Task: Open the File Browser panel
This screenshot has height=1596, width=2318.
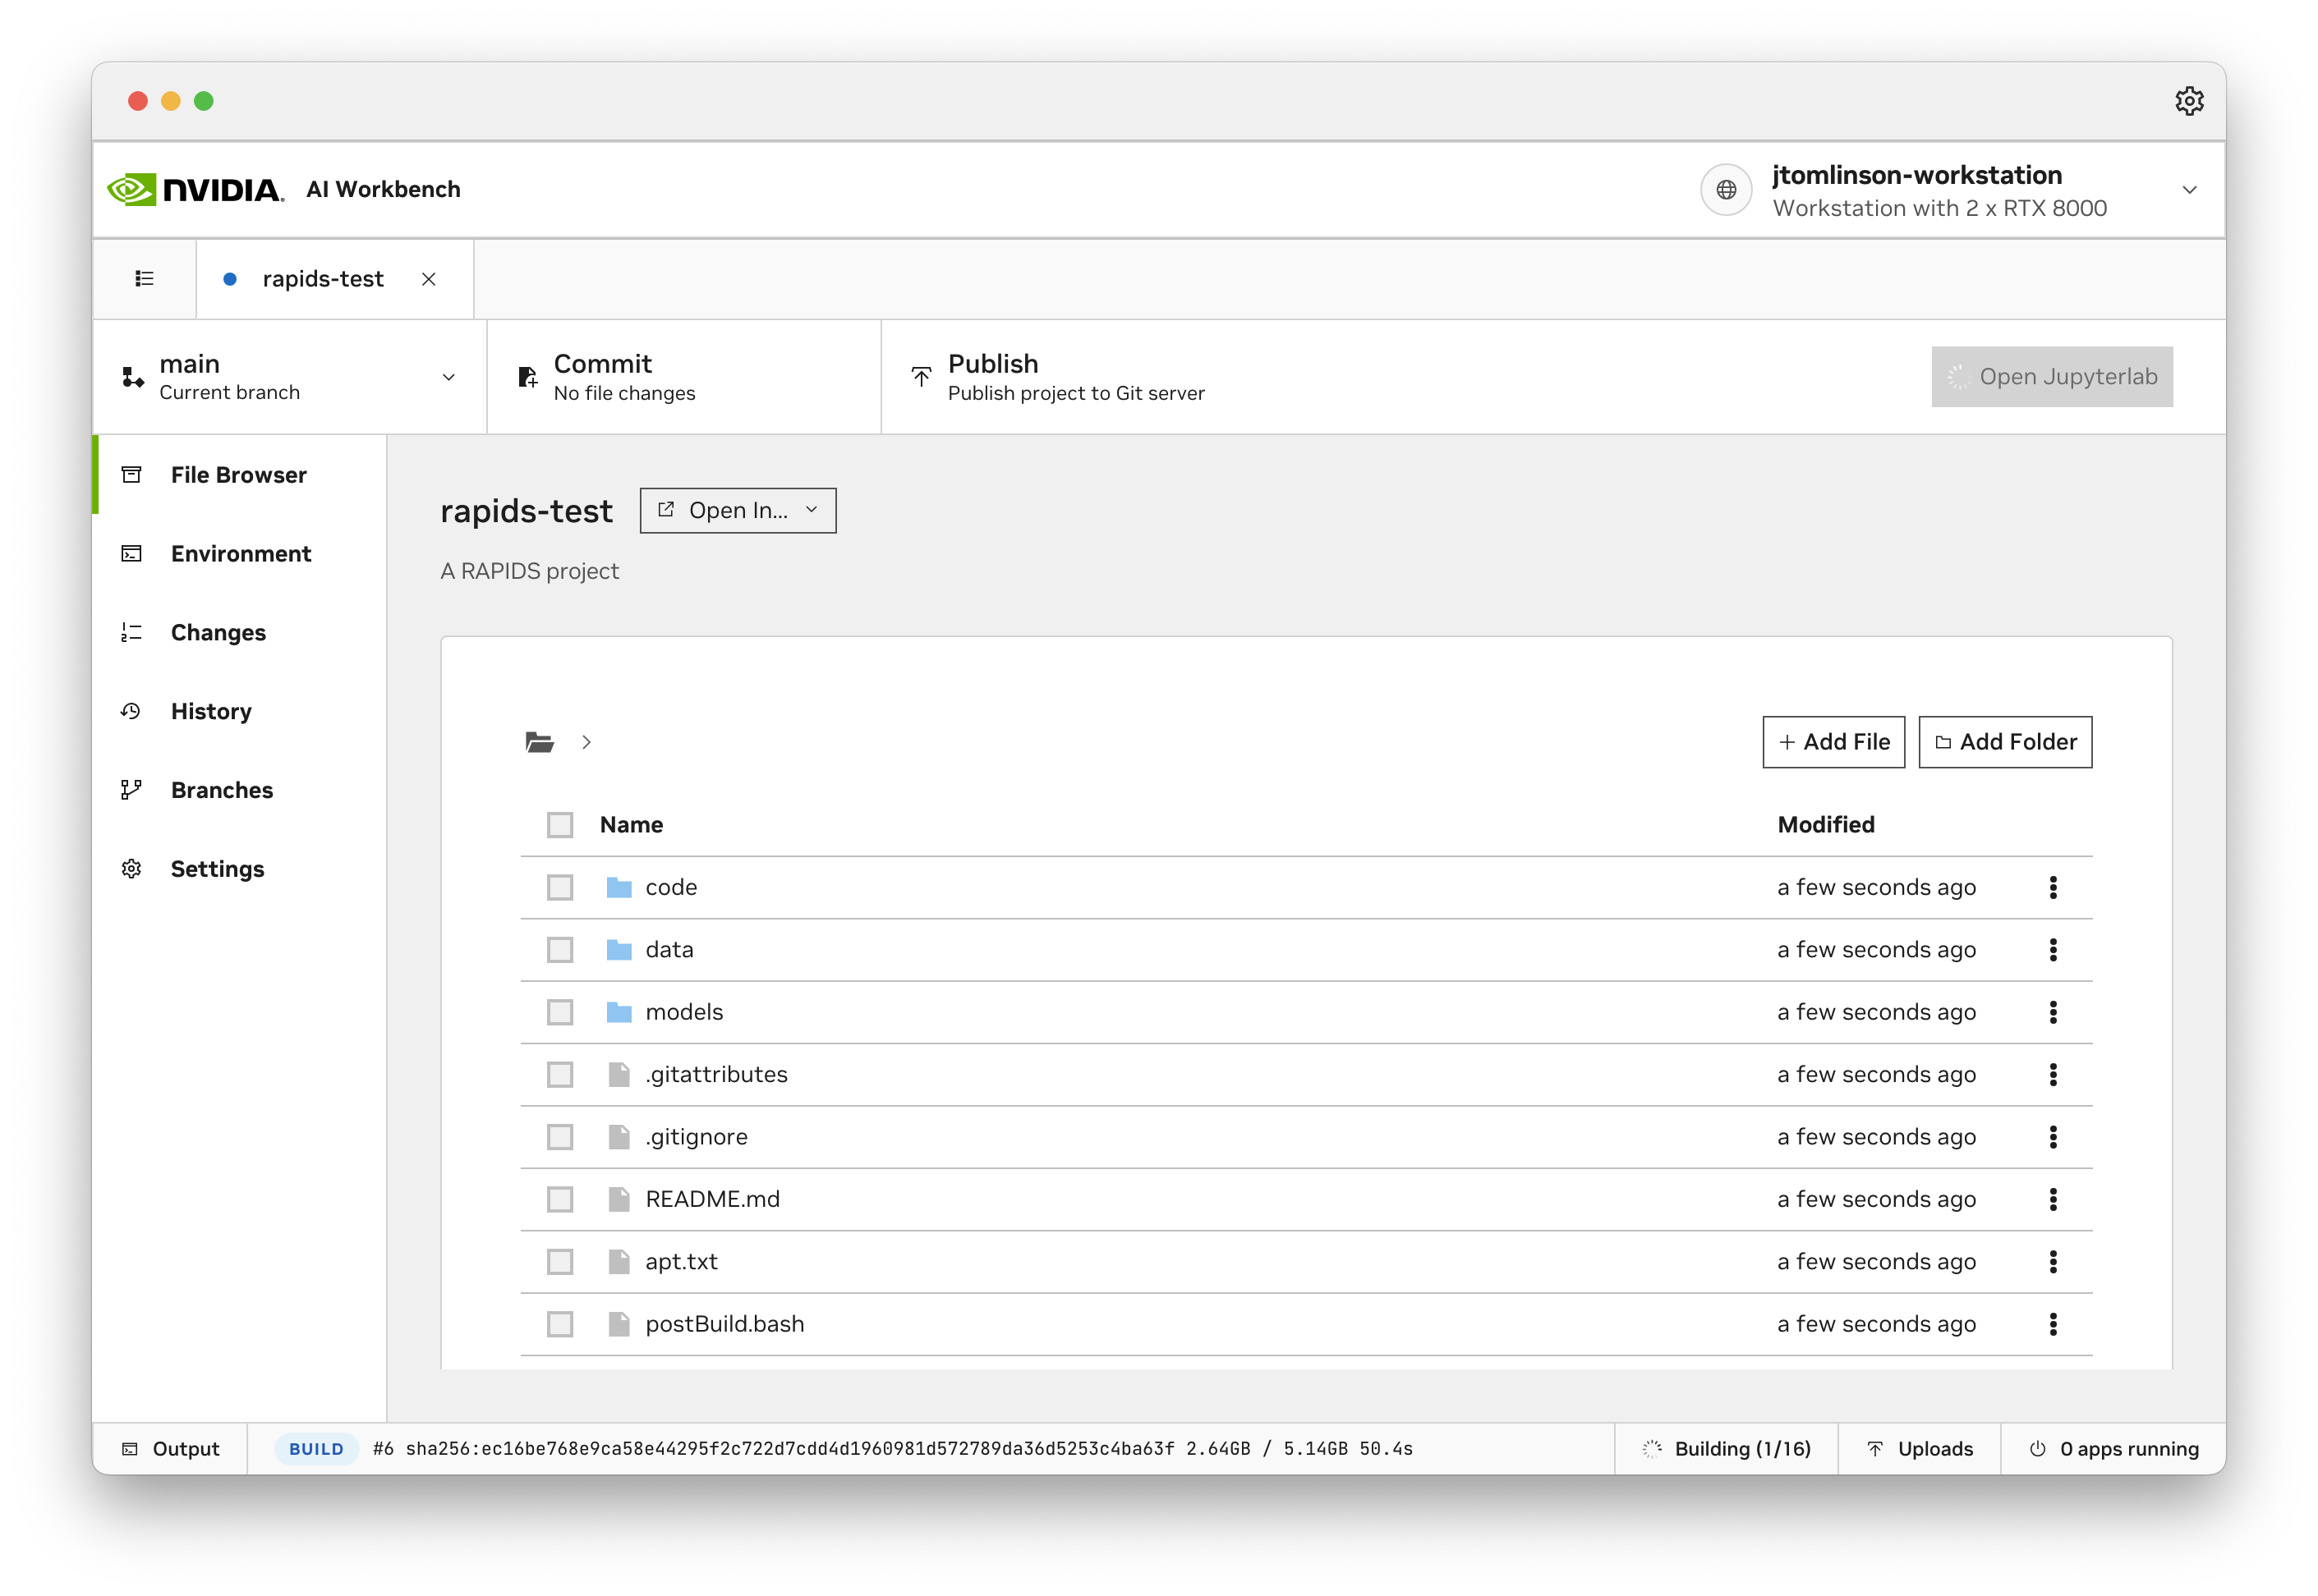Action: 238,474
